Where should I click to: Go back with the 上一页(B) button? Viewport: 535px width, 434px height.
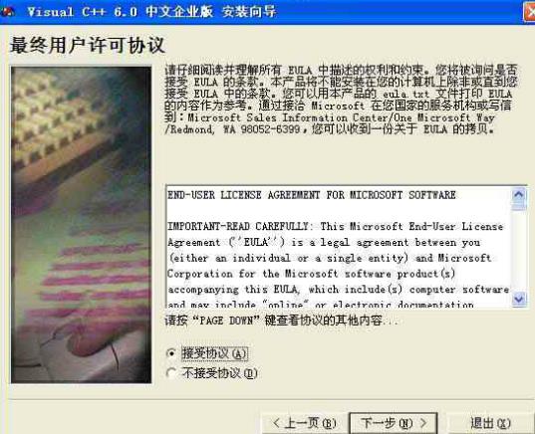click(304, 423)
